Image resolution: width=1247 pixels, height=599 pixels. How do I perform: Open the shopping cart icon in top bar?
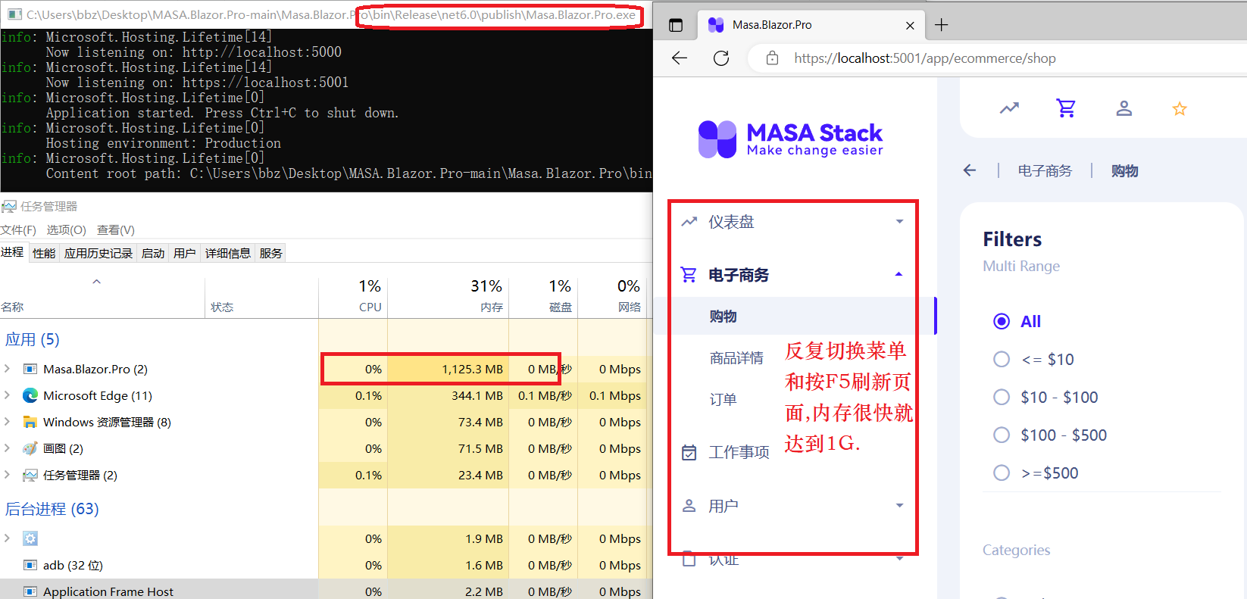1066,108
